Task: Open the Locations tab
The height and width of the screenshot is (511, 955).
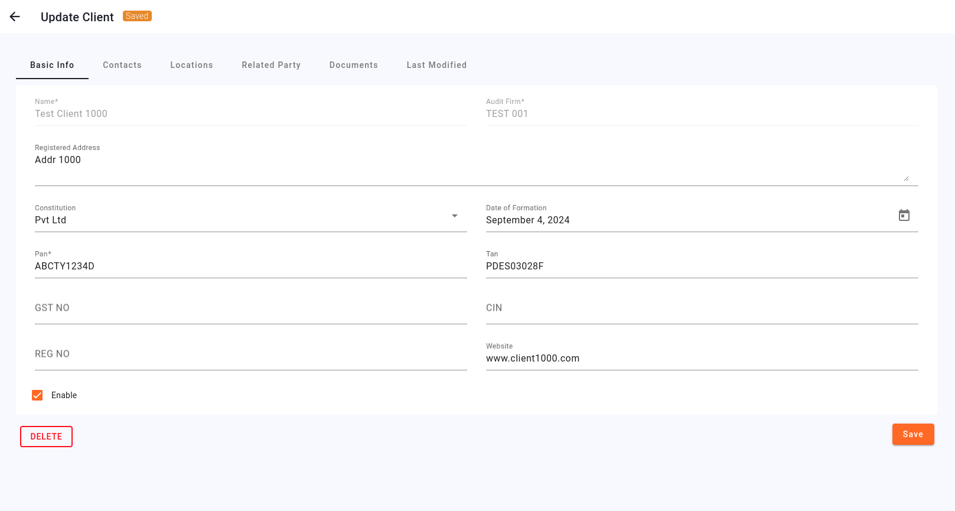Action: click(191, 65)
